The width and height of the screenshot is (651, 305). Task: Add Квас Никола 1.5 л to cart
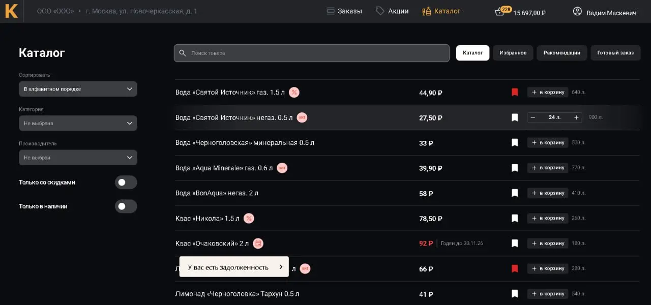tap(547, 218)
